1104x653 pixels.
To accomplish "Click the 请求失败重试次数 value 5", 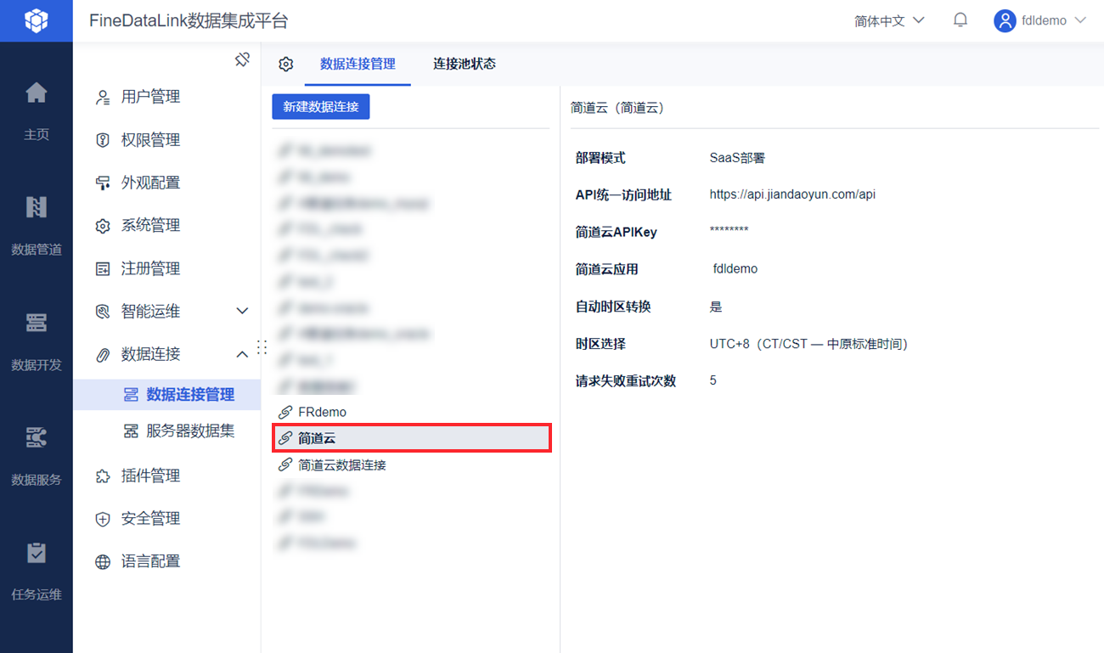I will point(713,380).
